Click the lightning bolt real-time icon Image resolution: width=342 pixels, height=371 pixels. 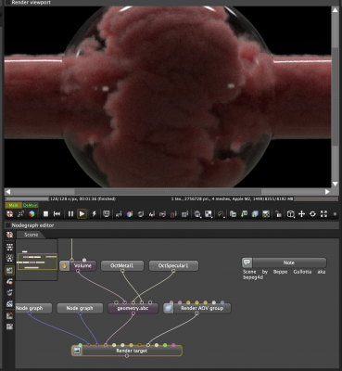95,214
